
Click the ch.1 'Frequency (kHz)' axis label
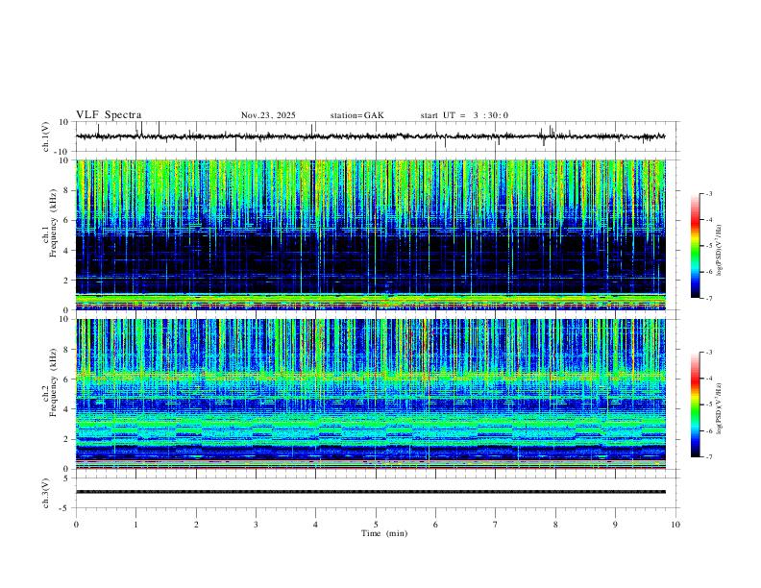(53, 223)
